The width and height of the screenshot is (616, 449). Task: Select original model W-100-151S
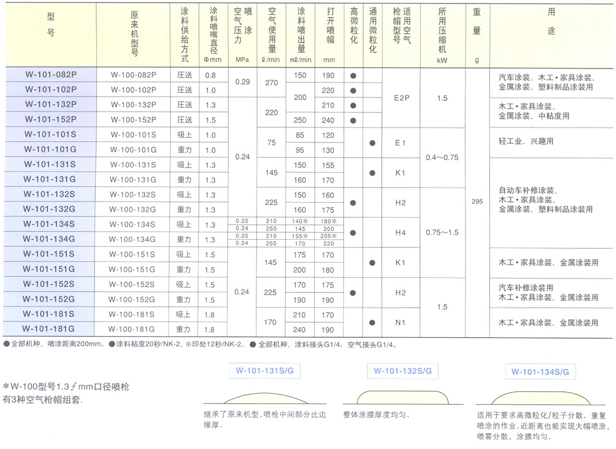click(x=132, y=254)
